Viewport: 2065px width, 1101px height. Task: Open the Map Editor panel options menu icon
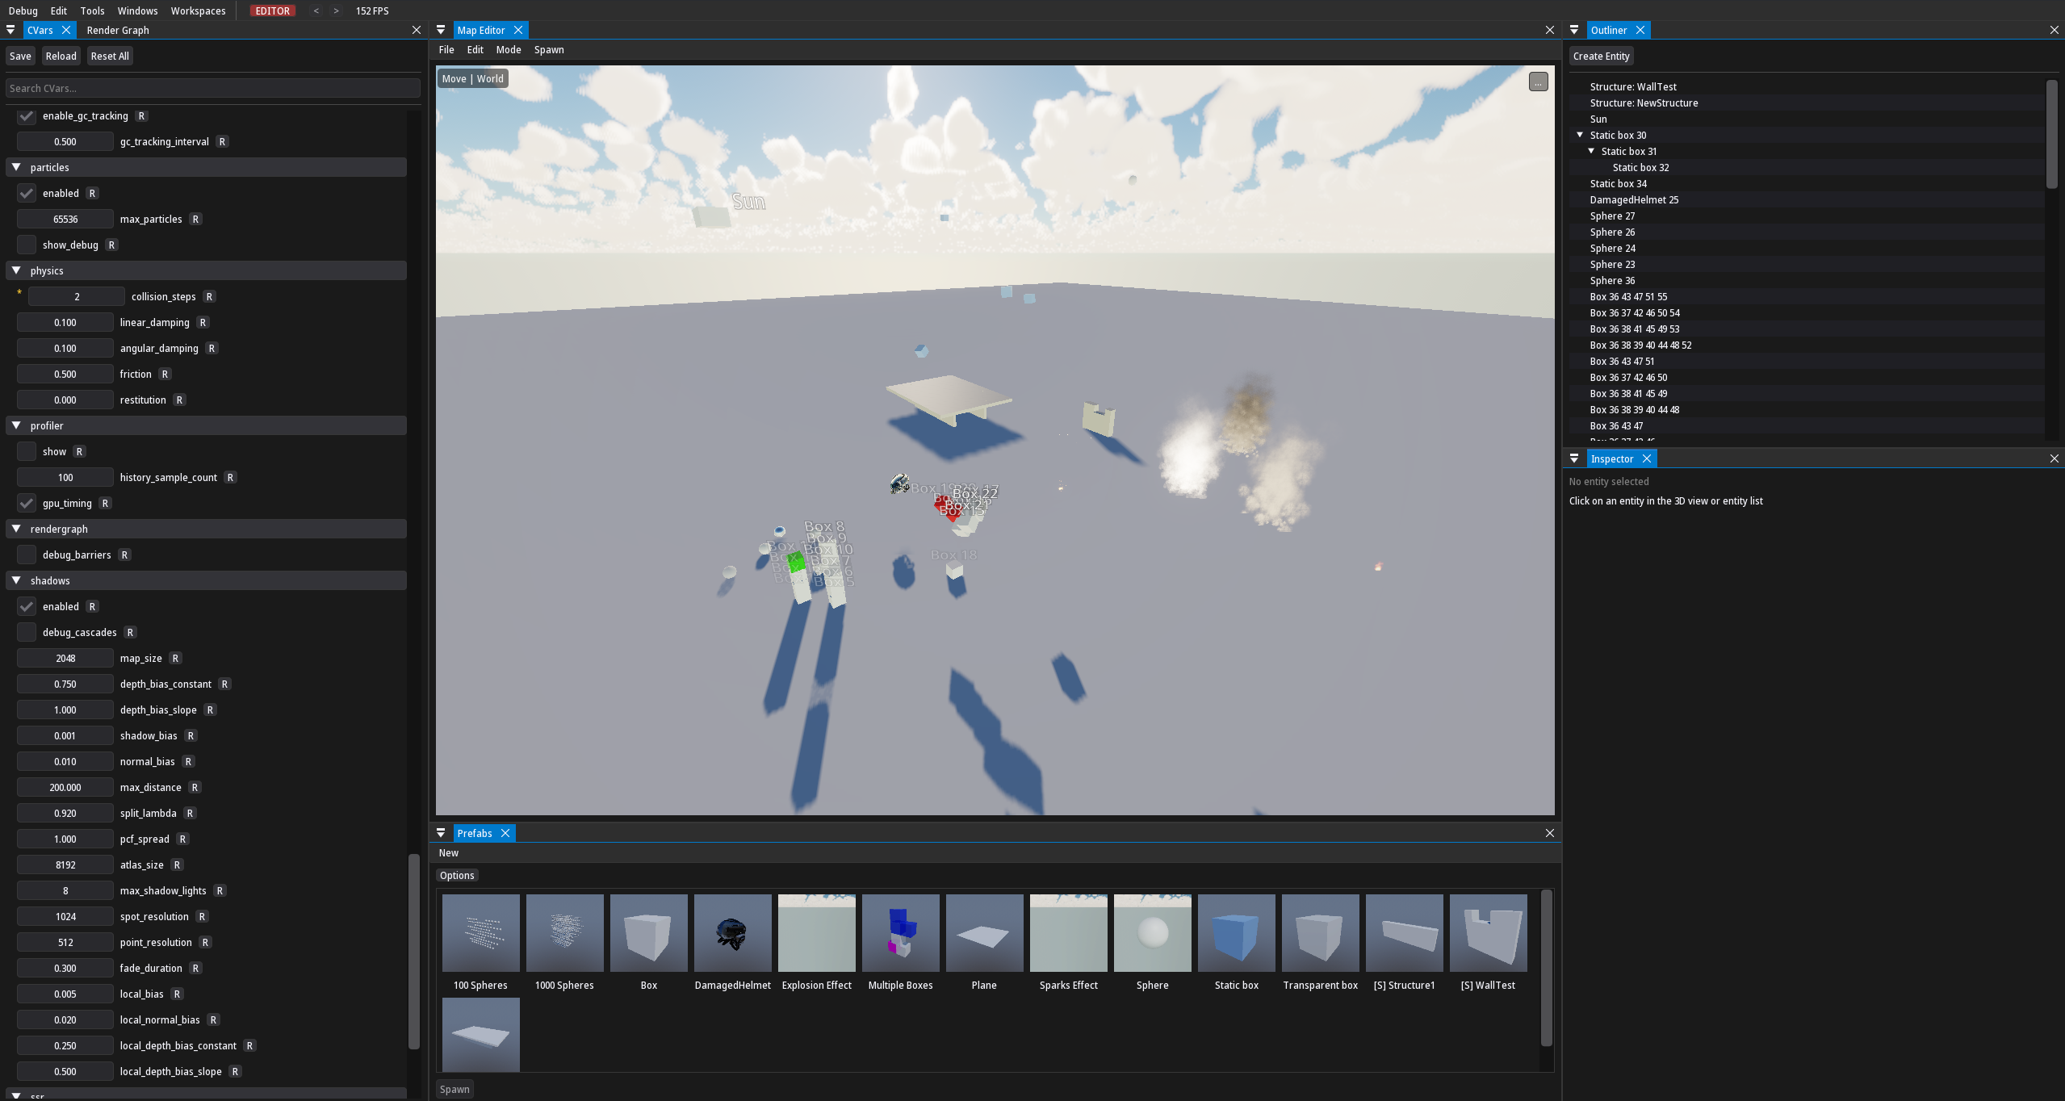(x=441, y=30)
